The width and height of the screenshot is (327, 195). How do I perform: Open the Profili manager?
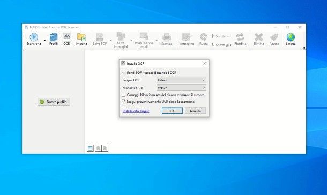pos(54,39)
